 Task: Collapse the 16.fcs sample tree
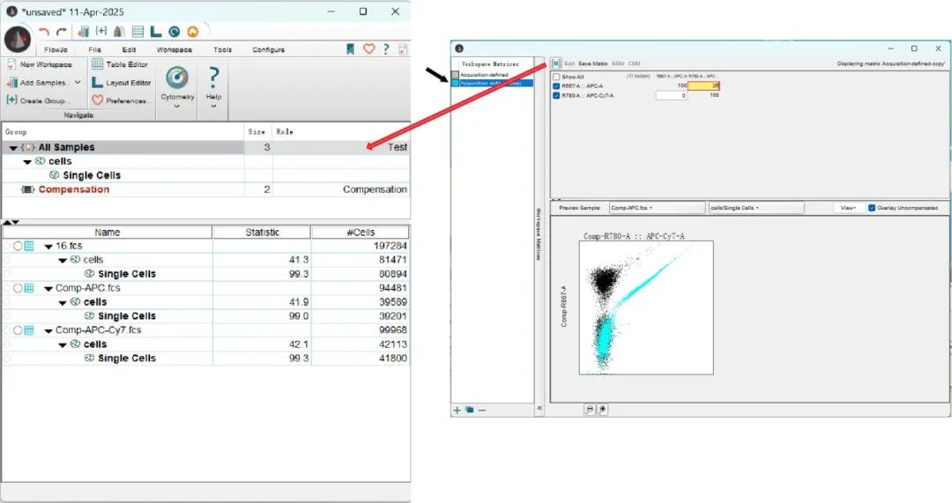click(48, 246)
